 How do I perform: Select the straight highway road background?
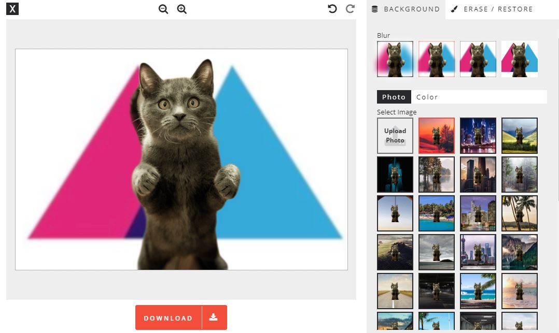click(395, 291)
